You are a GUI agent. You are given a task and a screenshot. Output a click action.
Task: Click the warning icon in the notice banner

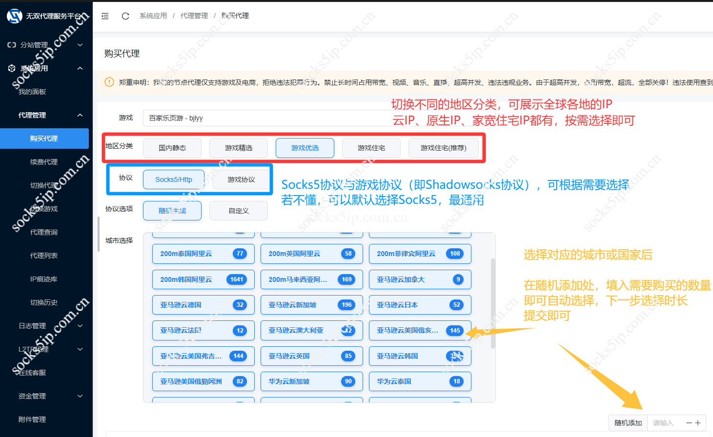tap(108, 82)
